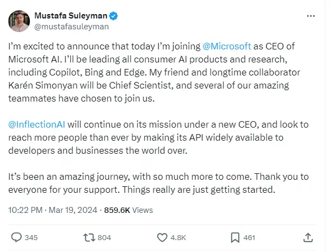Like the post with the heart icon
333x252 pixels.
tap(162, 237)
